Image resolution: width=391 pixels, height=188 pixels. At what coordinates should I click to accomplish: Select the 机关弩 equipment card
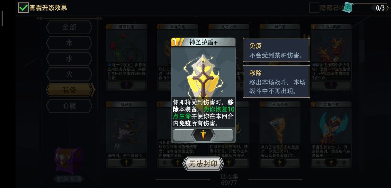[126, 134]
